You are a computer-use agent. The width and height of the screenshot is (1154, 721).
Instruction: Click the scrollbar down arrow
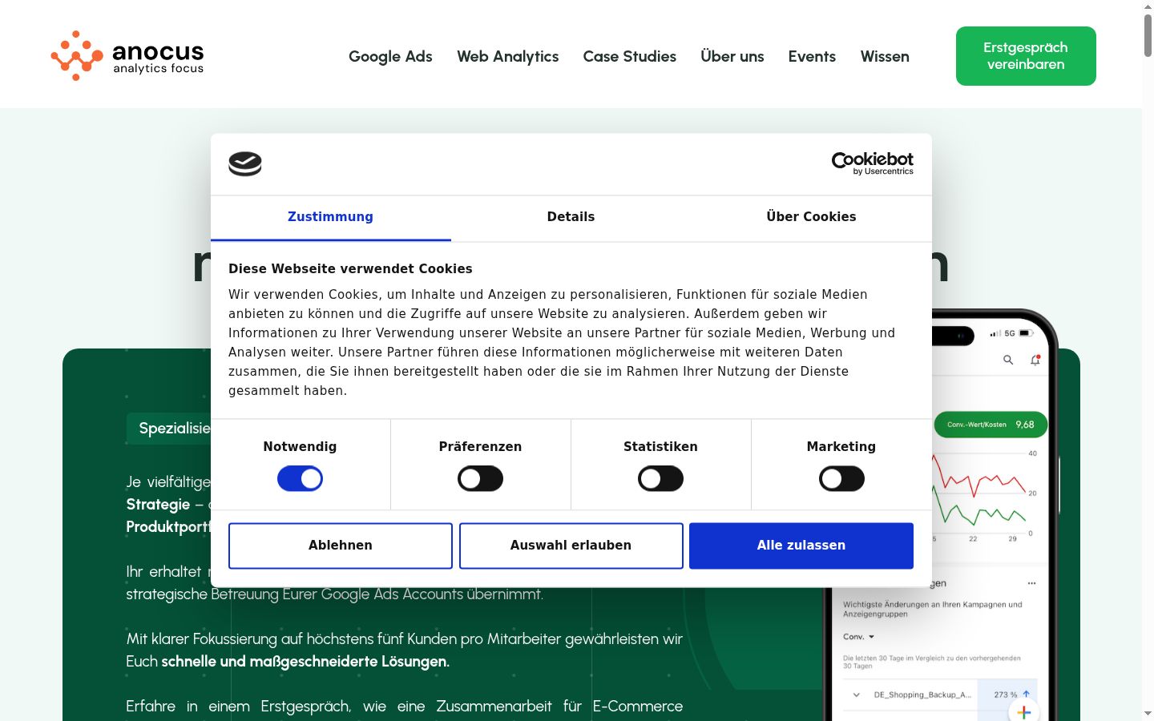(1148, 713)
